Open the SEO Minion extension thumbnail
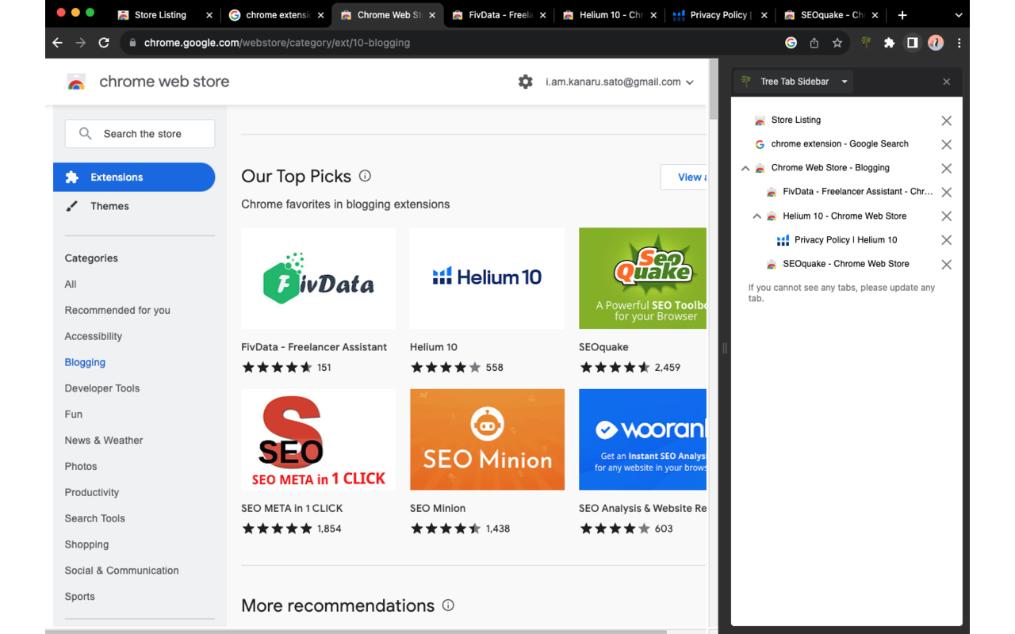The height and width of the screenshot is (634, 1015). 487,440
